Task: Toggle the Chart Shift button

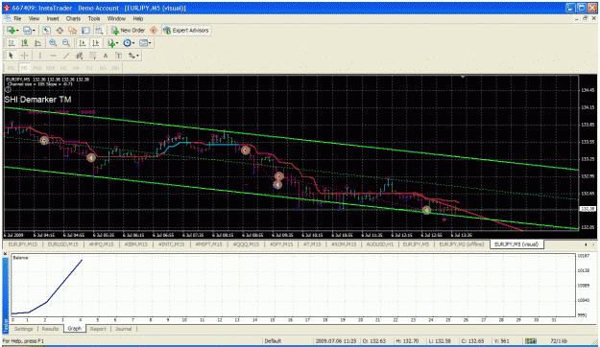Action: tap(95, 43)
